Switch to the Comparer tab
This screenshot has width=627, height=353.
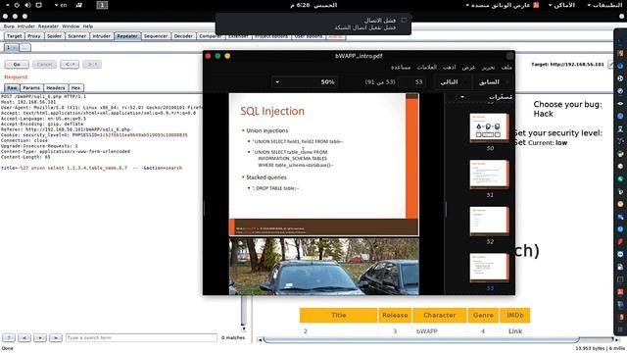pos(210,36)
